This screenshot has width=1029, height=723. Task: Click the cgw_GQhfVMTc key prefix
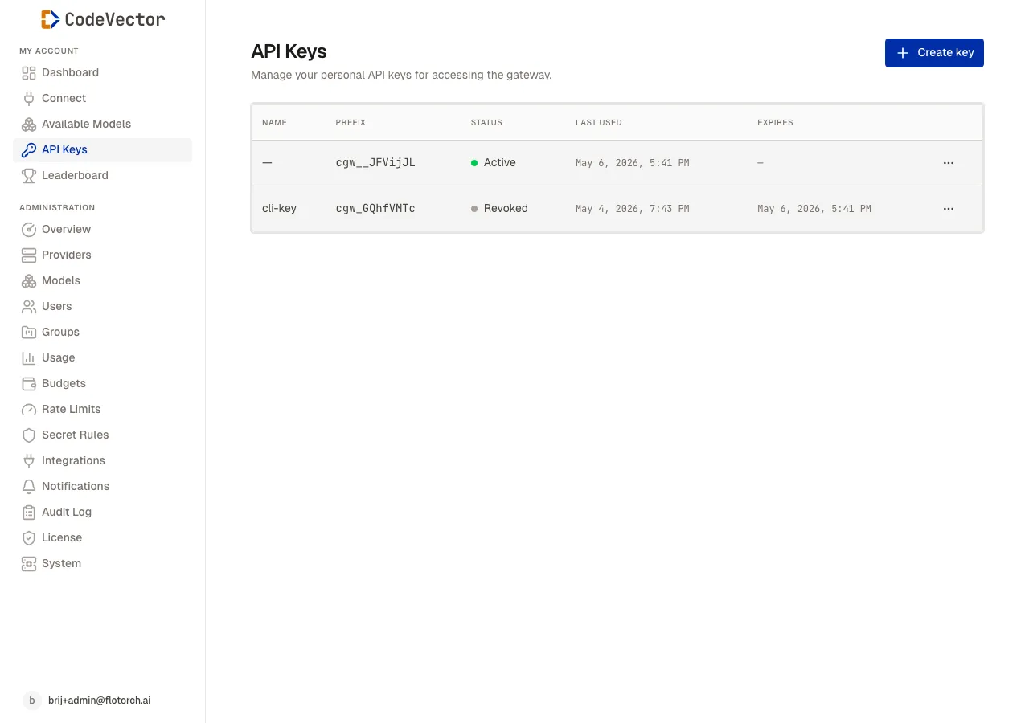375,209
